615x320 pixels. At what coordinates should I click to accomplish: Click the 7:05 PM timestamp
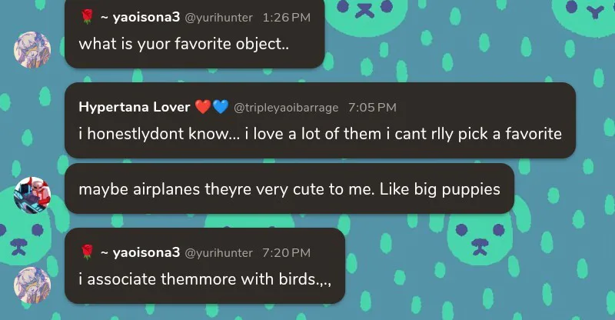pyautogui.click(x=372, y=108)
